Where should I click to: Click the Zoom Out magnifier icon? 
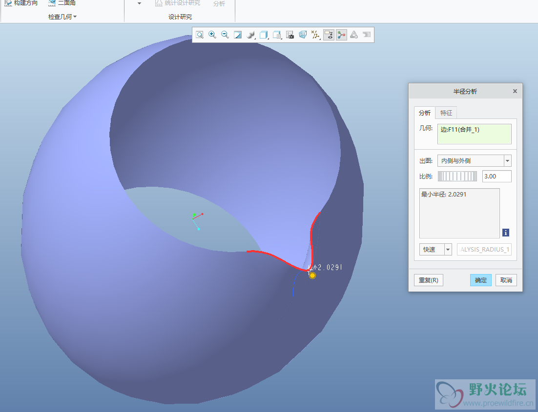tap(225, 35)
